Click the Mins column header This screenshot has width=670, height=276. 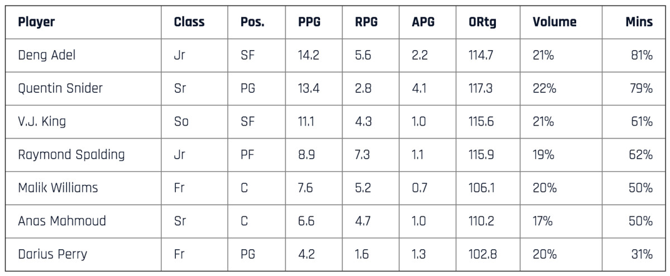[x=639, y=22]
